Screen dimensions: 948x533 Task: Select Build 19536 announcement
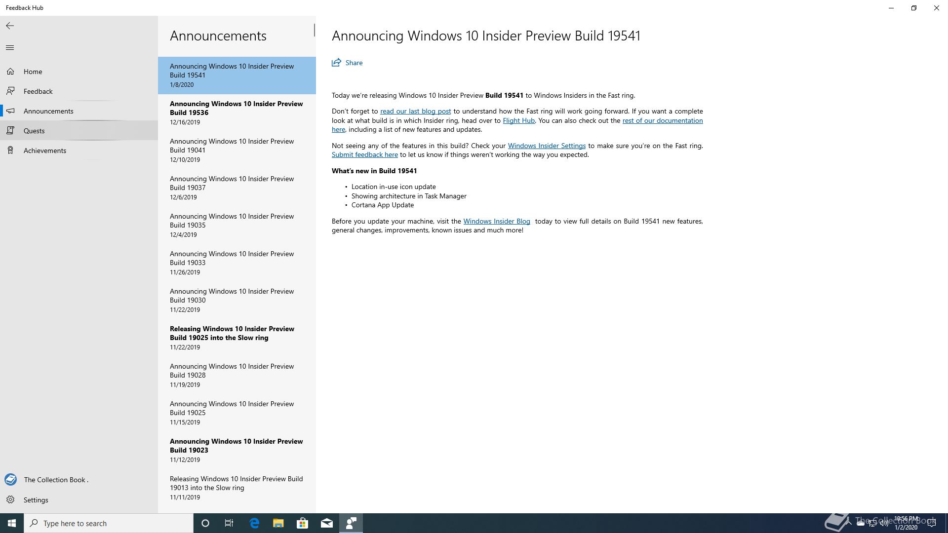point(237,113)
